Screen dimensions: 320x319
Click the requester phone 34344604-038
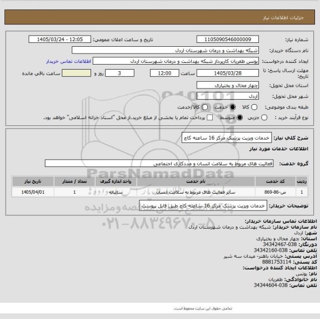(x=271, y=285)
